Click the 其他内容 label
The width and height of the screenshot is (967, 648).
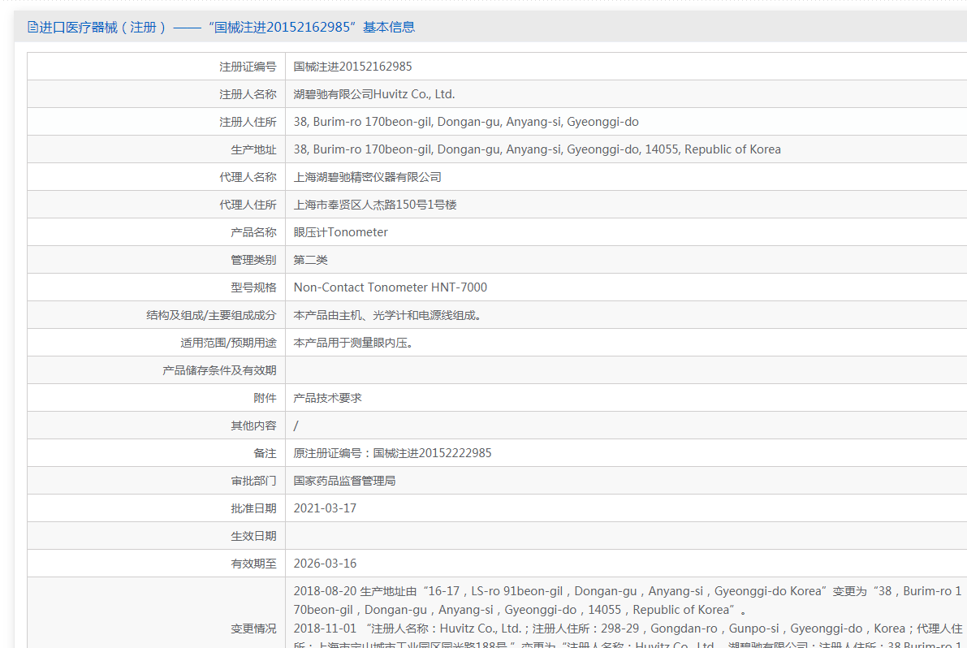coord(253,426)
